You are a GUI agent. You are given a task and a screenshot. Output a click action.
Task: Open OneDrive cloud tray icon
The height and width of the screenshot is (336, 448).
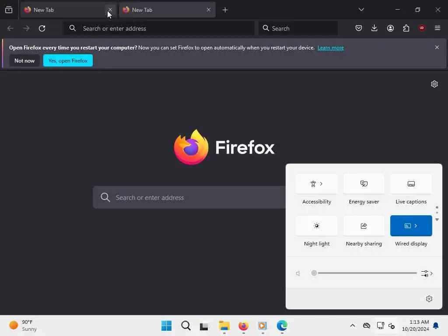(367, 325)
